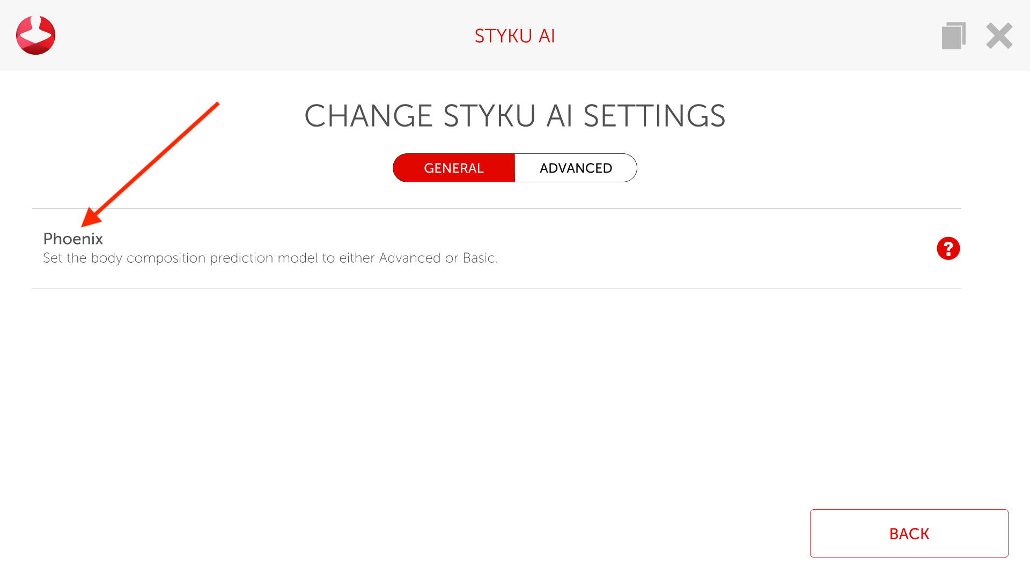The image size is (1030, 579).
Task: Click the Styku logo icon
Action: pyautogui.click(x=35, y=35)
